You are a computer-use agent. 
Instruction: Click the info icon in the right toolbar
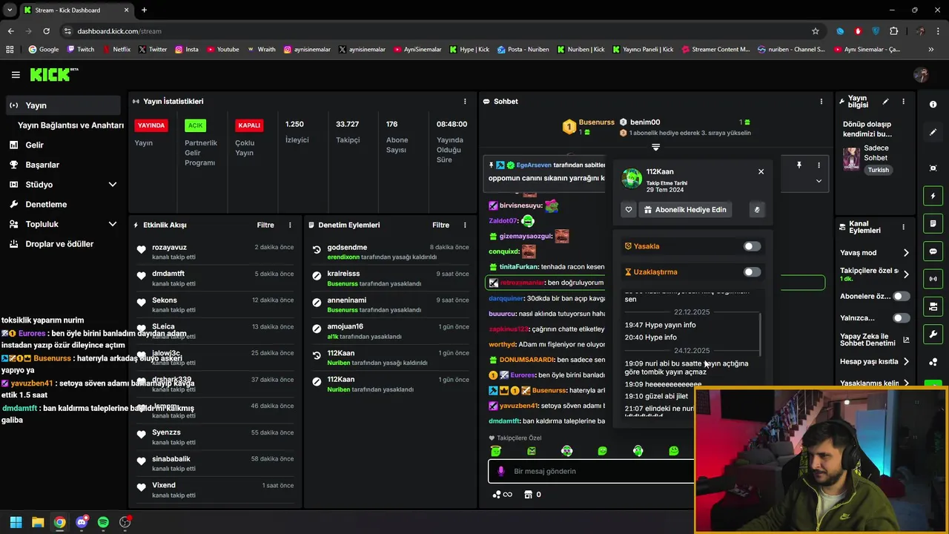point(933,105)
